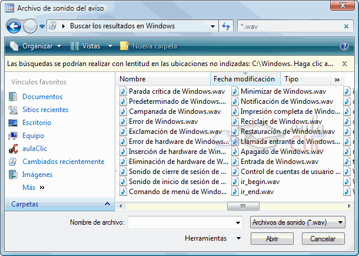The image size is (359, 256).
Task: Sort by the Tipo column header
Action: pos(305,79)
